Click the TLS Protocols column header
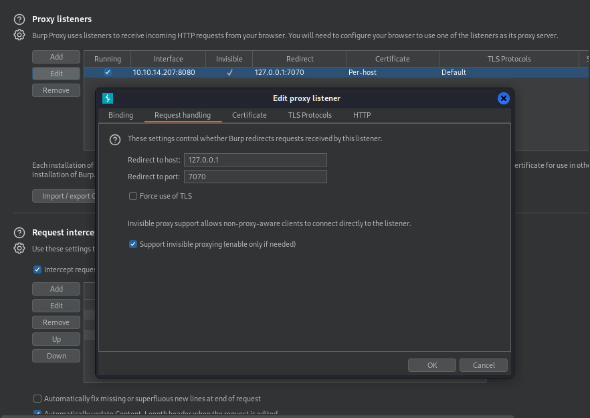Screen dimensions: 590x418 point(509,59)
